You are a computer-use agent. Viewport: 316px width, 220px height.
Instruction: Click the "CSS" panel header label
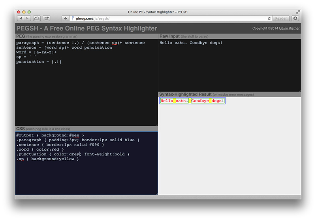coord(21,129)
